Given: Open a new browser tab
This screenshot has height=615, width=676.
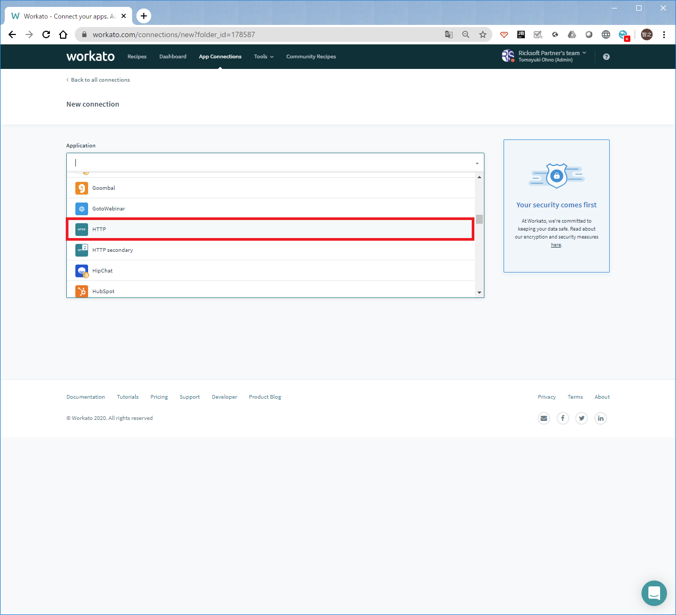Looking at the screenshot, I should pos(144,16).
